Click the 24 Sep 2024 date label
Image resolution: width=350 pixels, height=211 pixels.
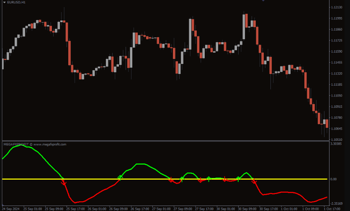coord(10,208)
